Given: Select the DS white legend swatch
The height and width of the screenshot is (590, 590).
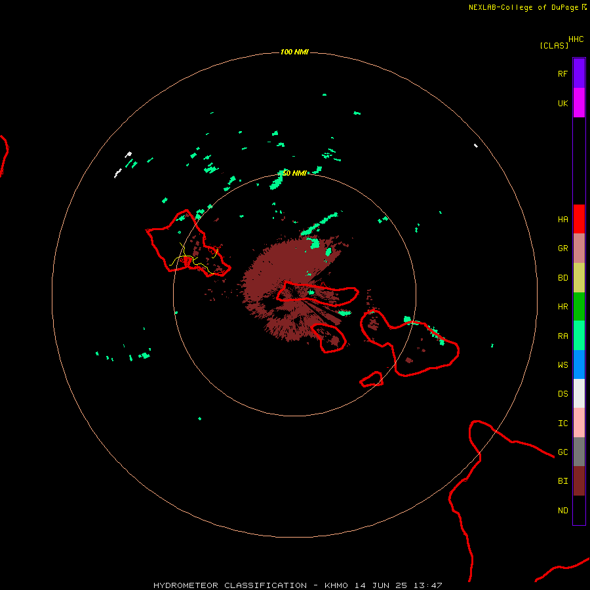Looking at the screenshot, I should click(579, 393).
